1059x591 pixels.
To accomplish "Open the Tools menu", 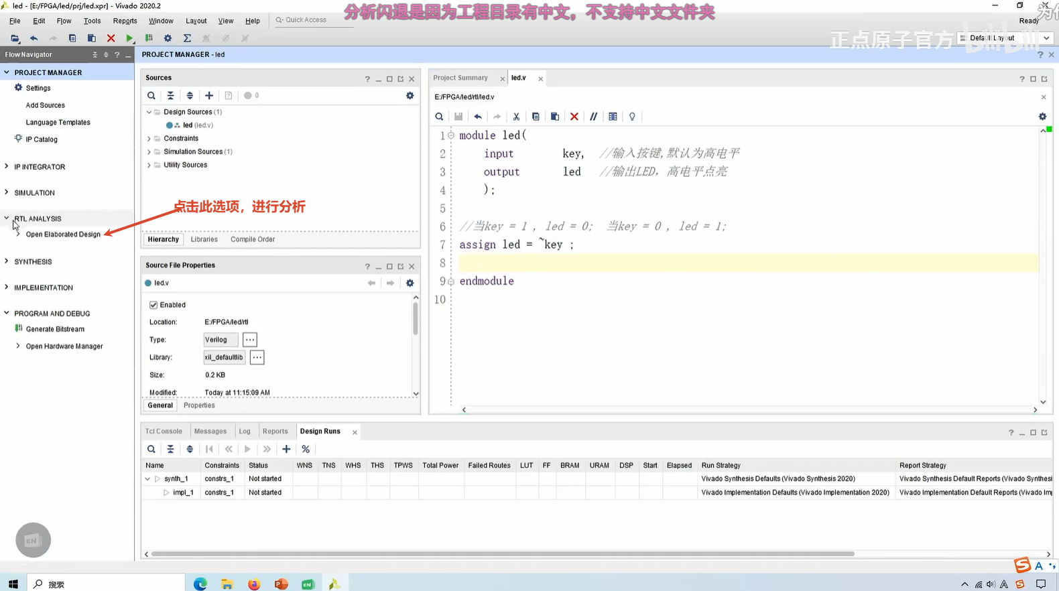I will coord(92,21).
